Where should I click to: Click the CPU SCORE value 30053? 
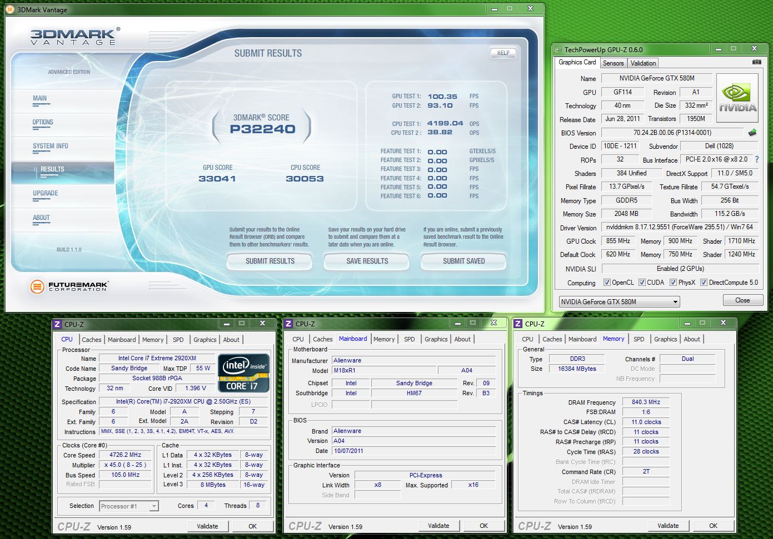click(305, 179)
